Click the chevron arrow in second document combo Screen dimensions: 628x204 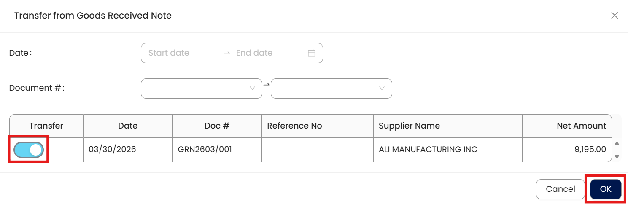382,89
